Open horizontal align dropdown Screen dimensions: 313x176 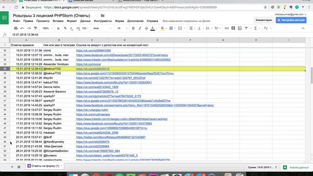pos(192,28)
